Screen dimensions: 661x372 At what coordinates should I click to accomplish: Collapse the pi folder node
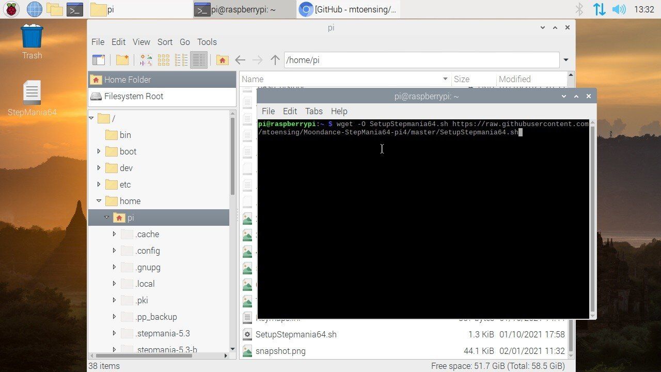tap(107, 218)
